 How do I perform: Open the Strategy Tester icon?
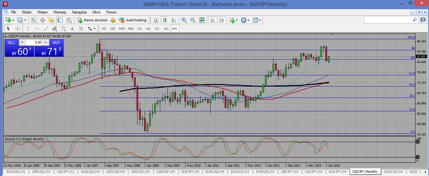coord(69,20)
